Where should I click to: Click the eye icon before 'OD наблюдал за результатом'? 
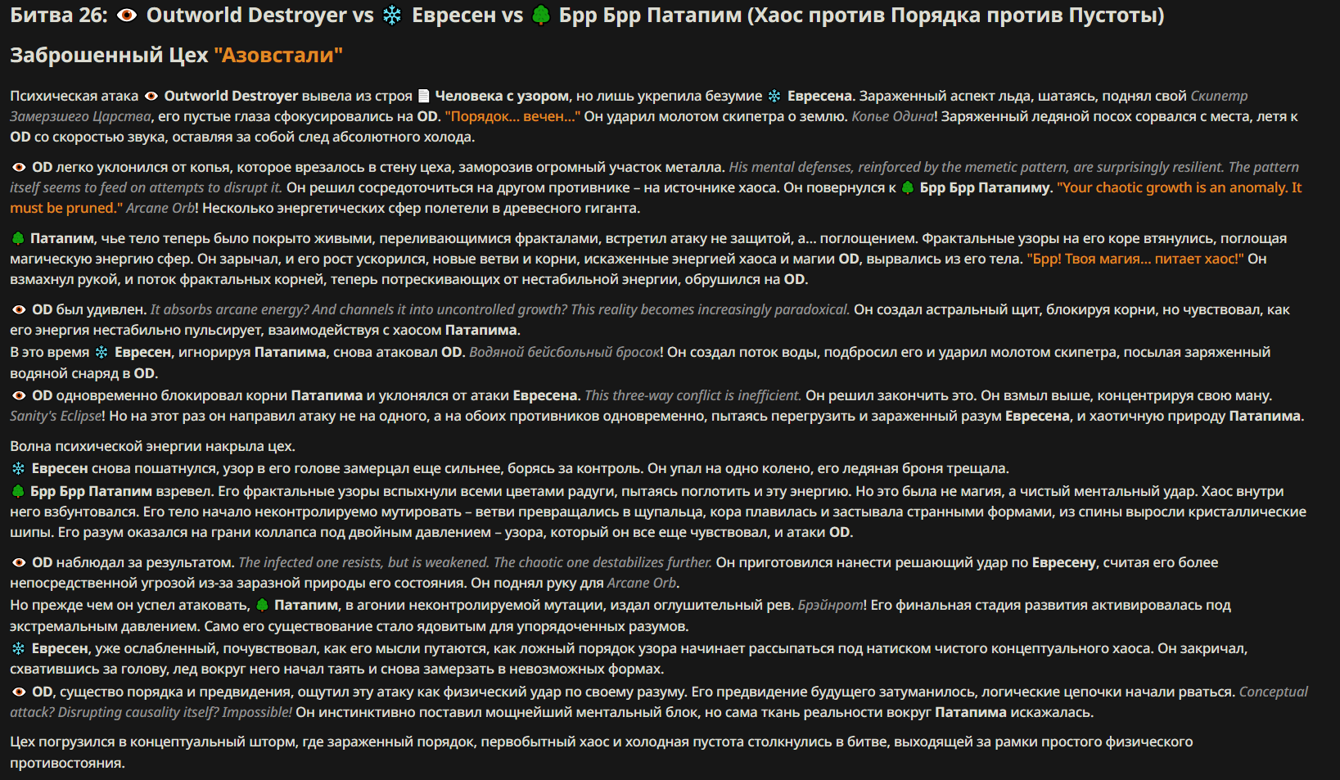(19, 562)
